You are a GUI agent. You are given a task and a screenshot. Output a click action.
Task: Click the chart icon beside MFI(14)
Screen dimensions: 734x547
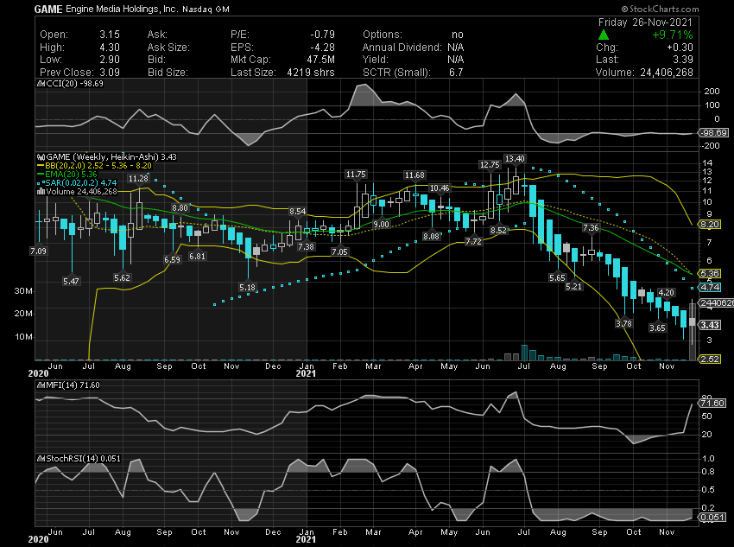(x=41, y=385)
